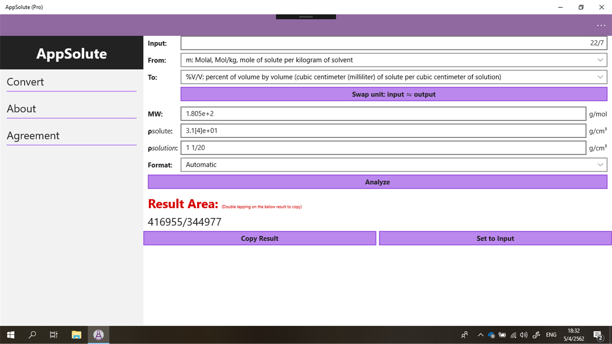Open the To unit dropdown
Screen dimensions: 612x344
[393, 77]
